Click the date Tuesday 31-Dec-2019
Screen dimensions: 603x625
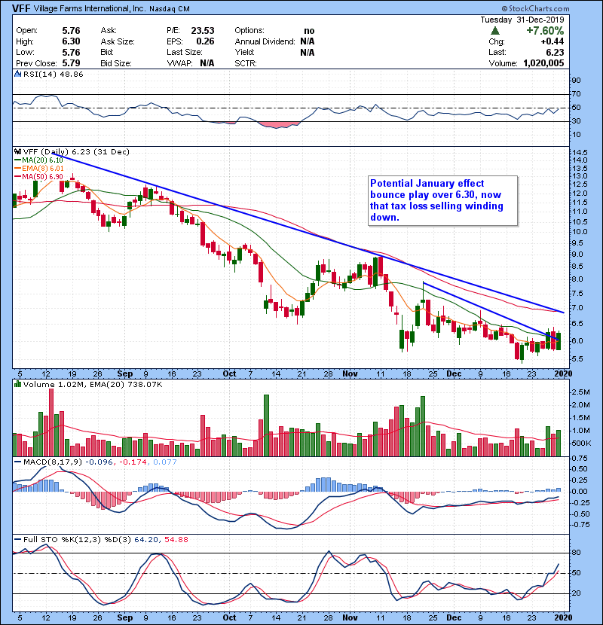click(x=522, y=20)
